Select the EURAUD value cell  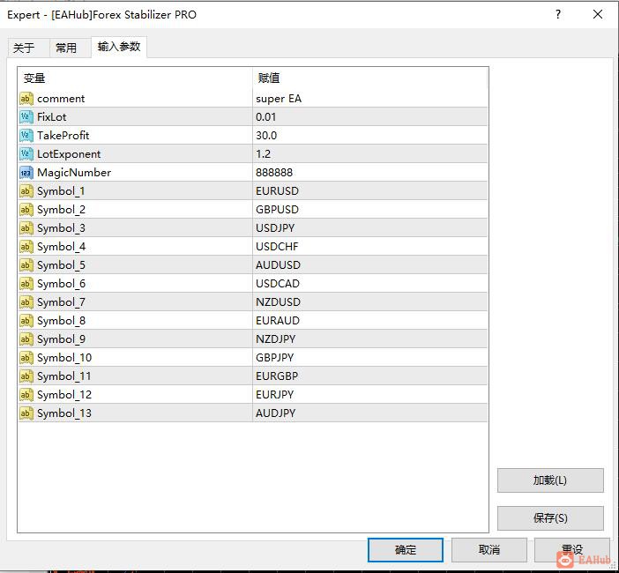[370, 320]
